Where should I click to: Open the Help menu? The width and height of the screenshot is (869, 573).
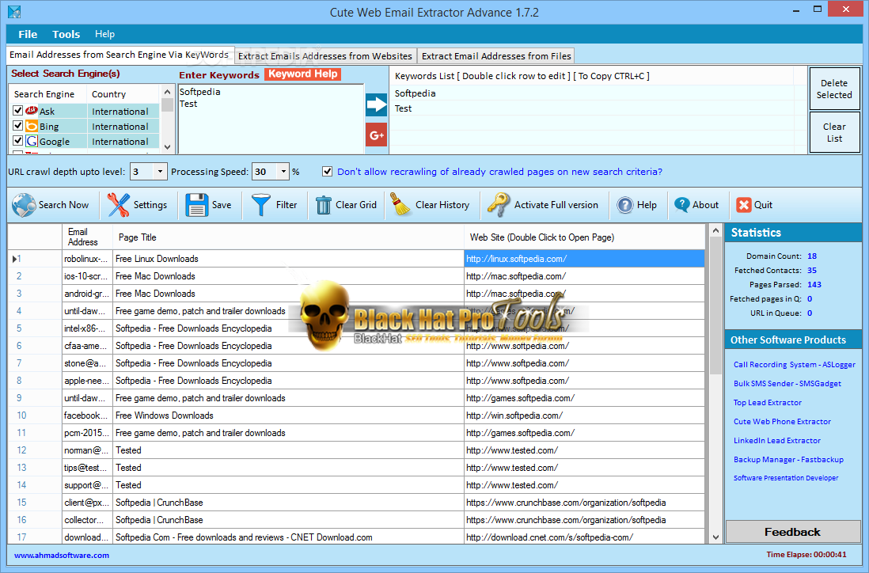tap(104, 34)
